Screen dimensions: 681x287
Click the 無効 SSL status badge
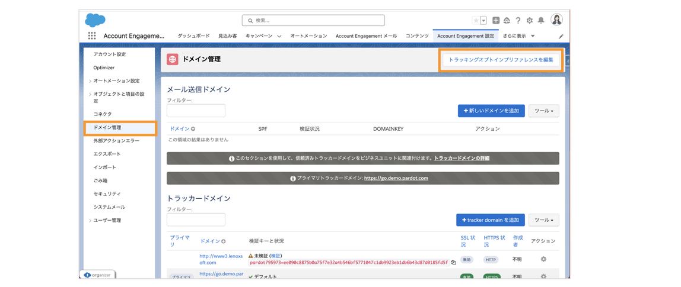468,260
